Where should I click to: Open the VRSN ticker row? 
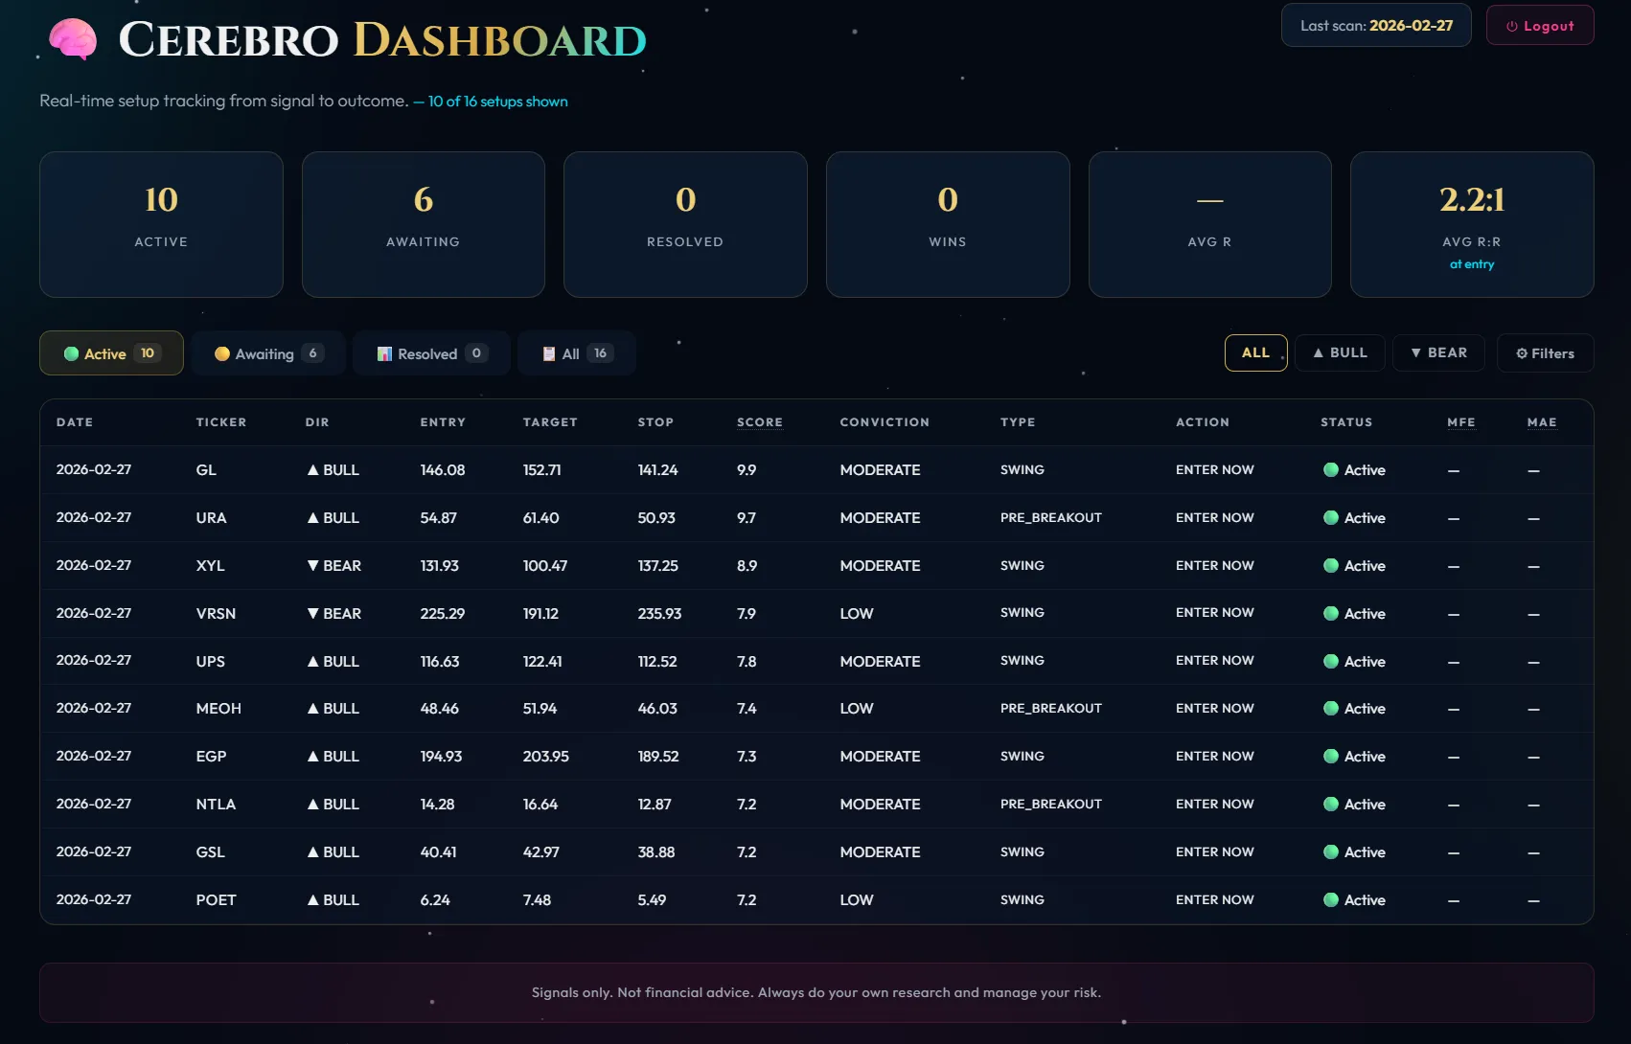click(x=816, y=613)
